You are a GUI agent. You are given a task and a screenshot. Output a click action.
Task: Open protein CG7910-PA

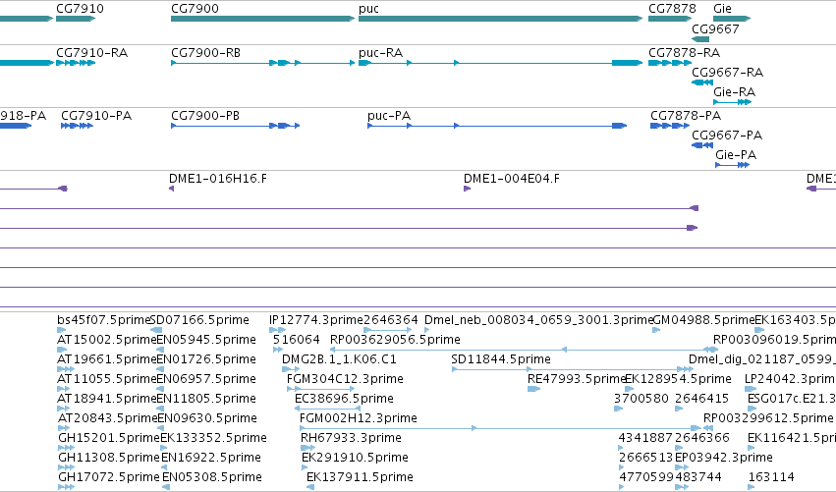coord(96,116)
